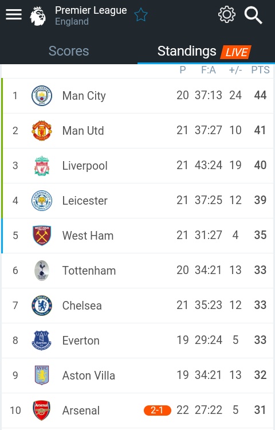Click Arsenal's live 2-1 score badge
Viewport: 275px width, 430px height.
(157, 411)
